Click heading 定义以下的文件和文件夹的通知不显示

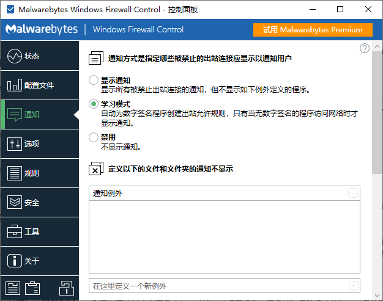pyautogui.click(x=171, y=169)
